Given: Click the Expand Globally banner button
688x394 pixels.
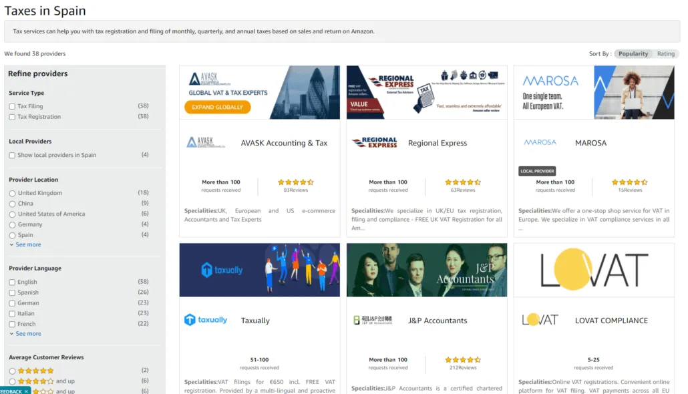Looking at the screenshot, I should [217, 107].
